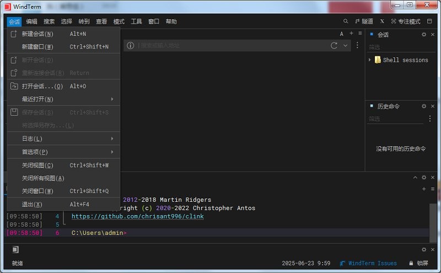Toggle 专注模式 focus mode
441x273 pixels.
coord(405,22)
